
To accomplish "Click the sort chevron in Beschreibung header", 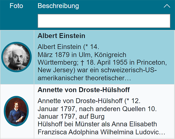I will 167,6.
